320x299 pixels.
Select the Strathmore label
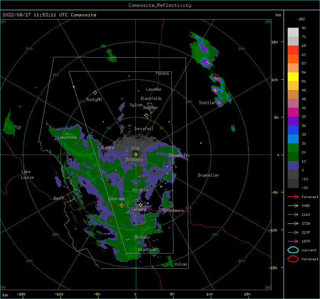173,210
